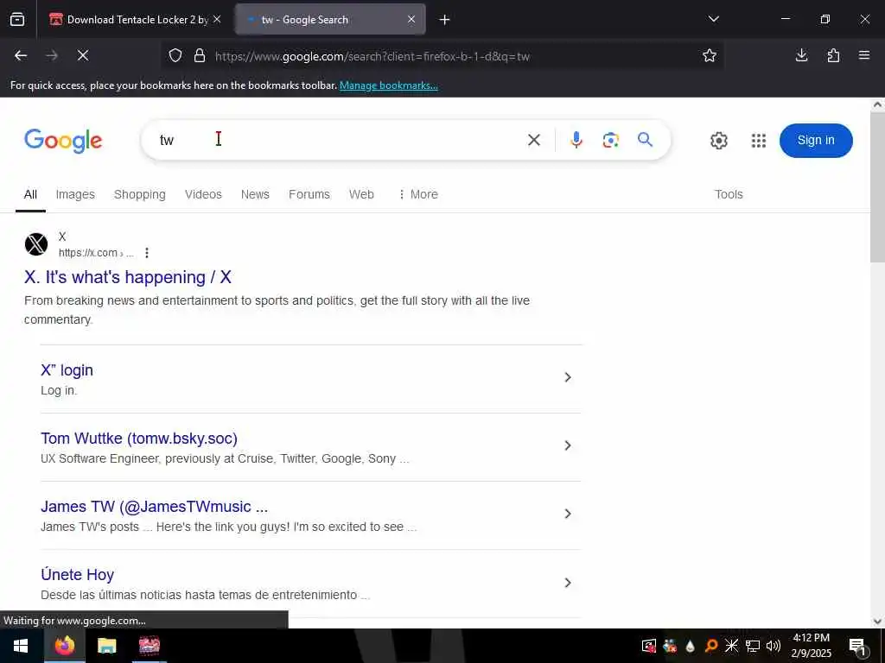This screenshot has height=663, width=885.
Task: Open more options for X result
Action: (x=147, y=253)
